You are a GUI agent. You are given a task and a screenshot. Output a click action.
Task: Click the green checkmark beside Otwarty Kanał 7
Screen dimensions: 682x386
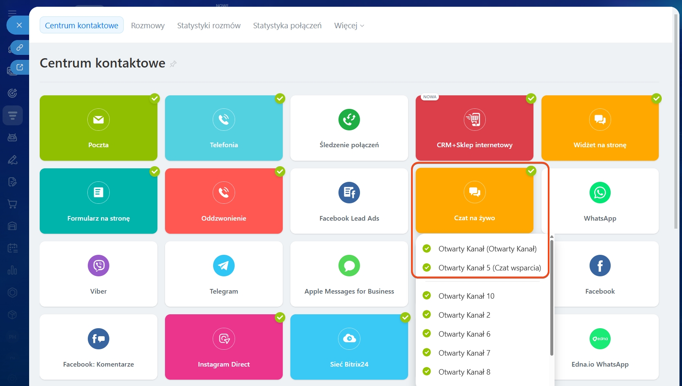coord(427,352)
